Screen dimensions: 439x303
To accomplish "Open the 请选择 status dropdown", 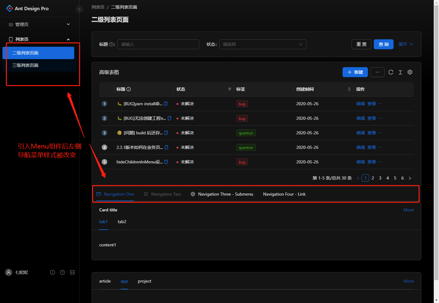I will tap(262, 44).
